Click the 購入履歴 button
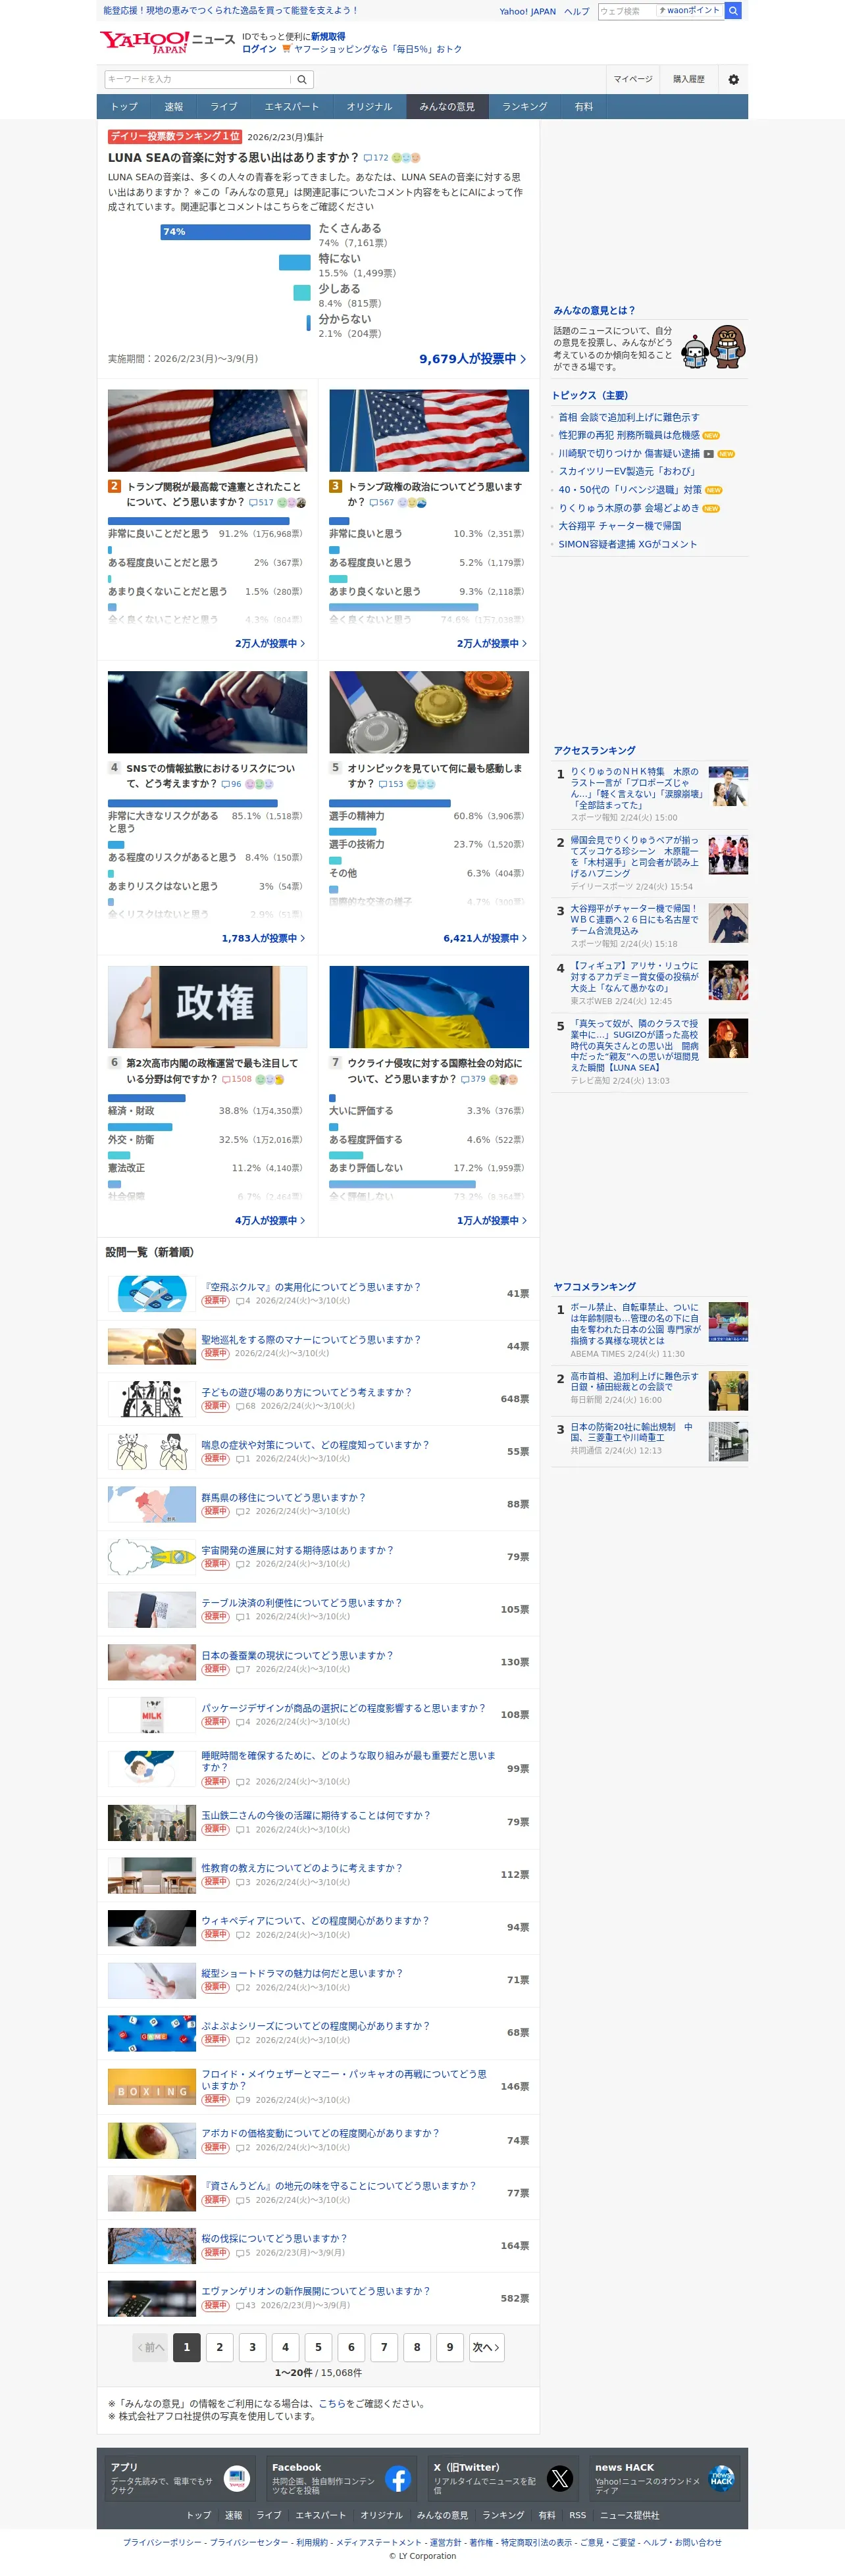The width and height of the screenshot is (845, 2576). coord(688,79)
